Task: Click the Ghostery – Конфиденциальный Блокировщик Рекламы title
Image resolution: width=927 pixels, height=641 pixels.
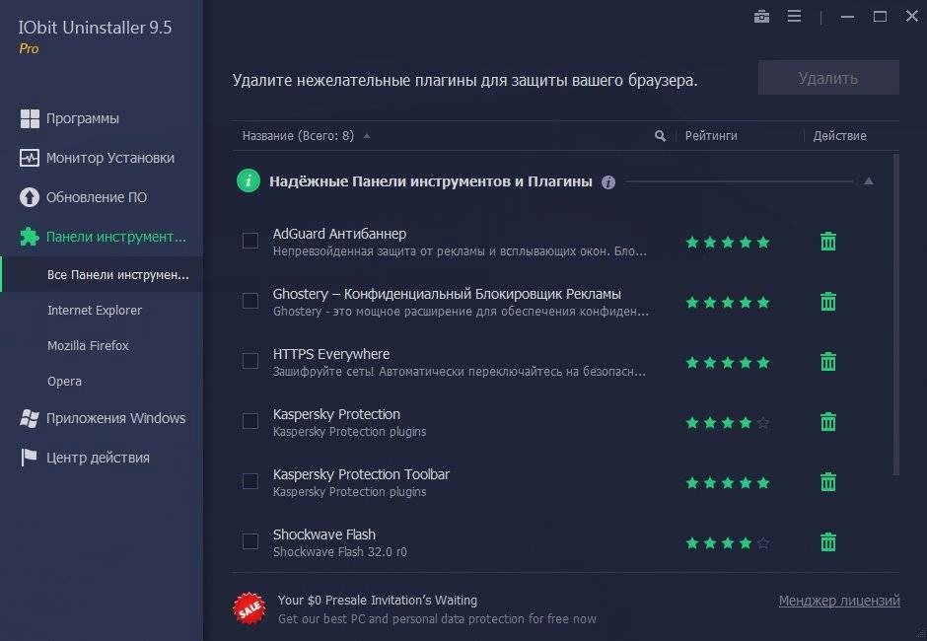Action: pyautogui.click(x=447, y=294)
